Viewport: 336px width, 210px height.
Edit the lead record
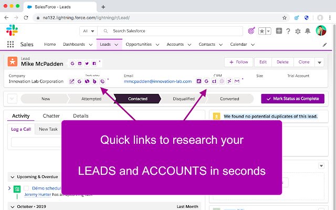pos(263,62)
